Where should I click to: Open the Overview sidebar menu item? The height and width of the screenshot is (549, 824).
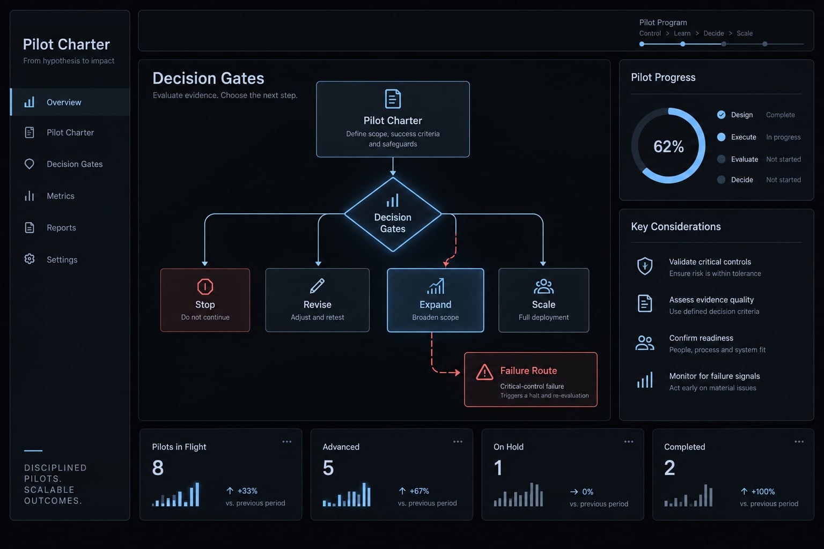(x=70, y=102)
